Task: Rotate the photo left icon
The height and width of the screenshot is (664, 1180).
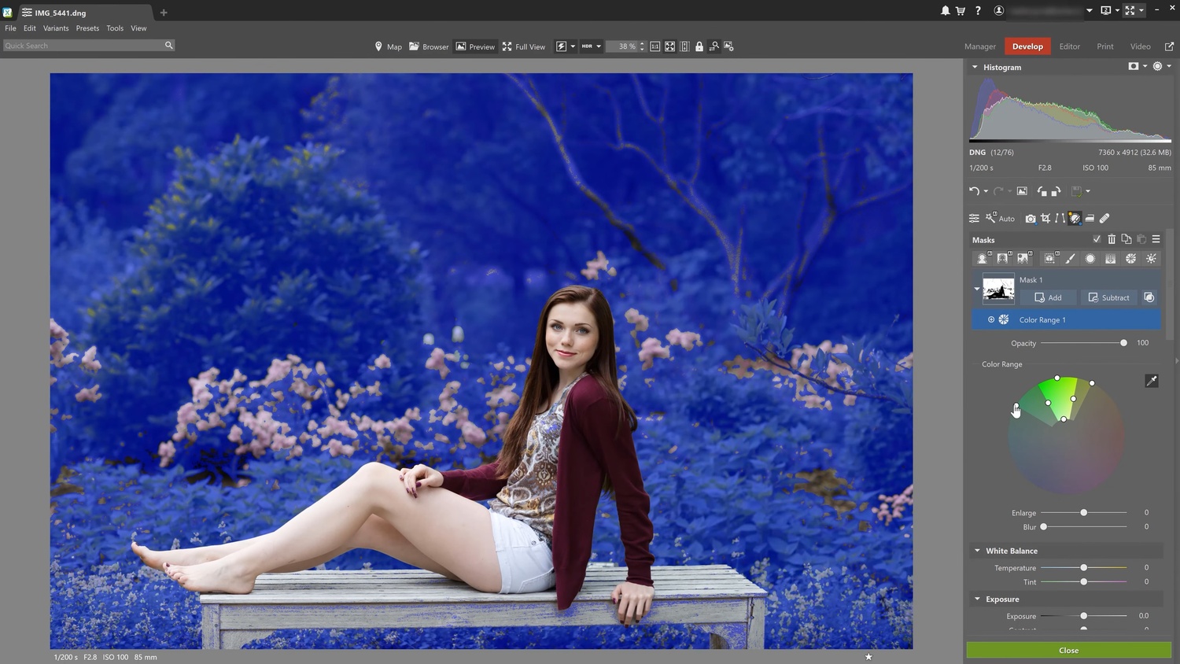Action: point(1042,191)
